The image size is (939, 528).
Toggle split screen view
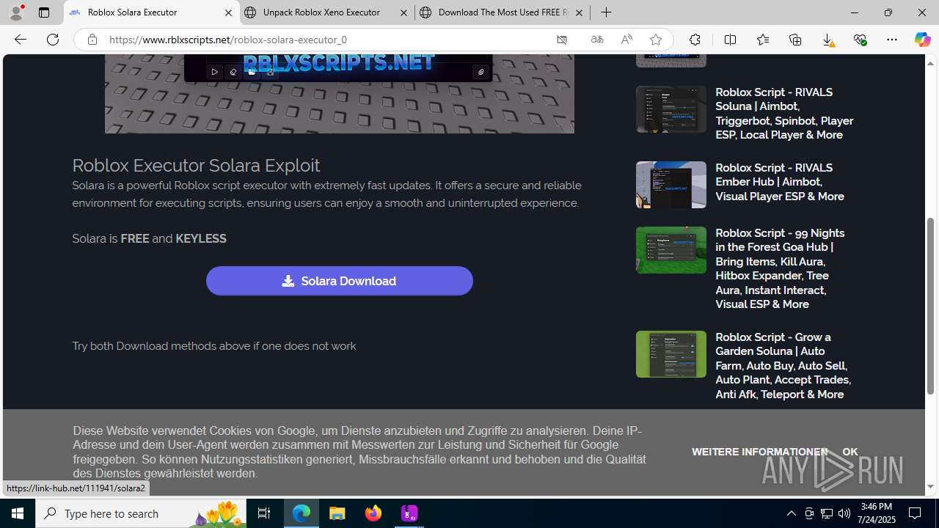coord(730,40)
